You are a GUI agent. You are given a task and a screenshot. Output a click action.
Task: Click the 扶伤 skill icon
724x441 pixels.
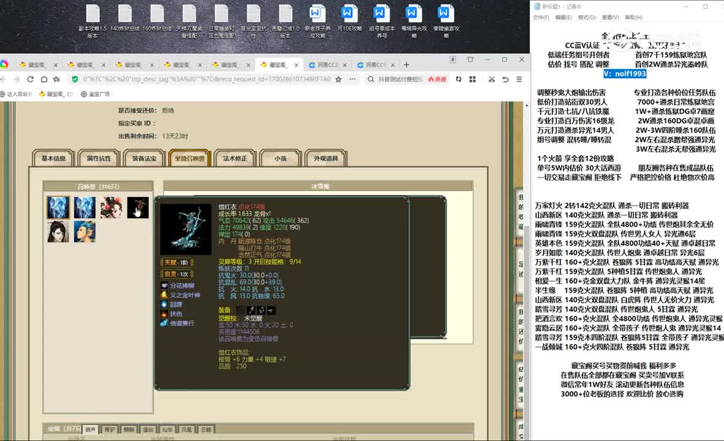click(x=164, y=314)
